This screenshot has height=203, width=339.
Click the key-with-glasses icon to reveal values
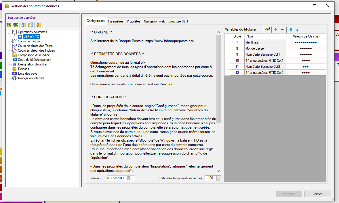click(267, 29)
